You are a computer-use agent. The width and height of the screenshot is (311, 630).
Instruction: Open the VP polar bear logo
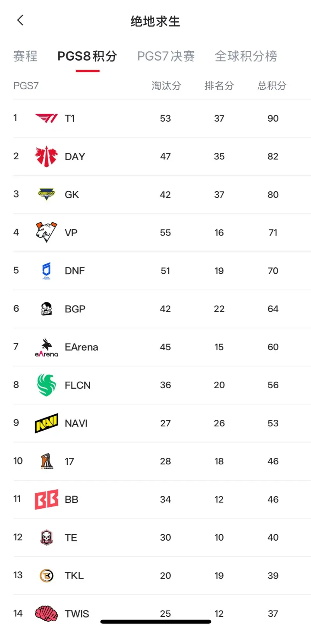pyautogui.click(x=46, y=232)
